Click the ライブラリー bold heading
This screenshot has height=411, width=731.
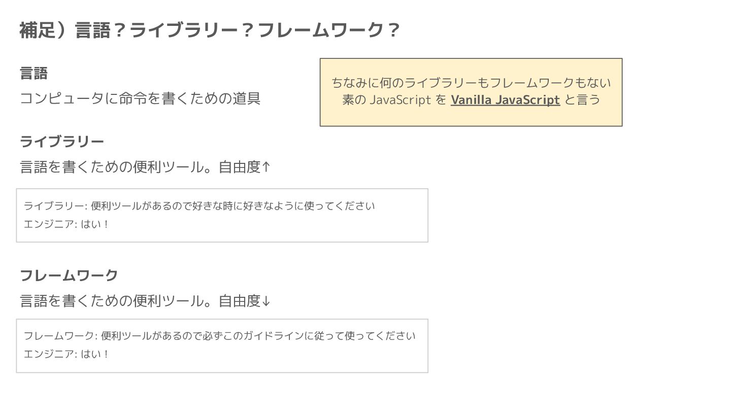tap(62, 142)
